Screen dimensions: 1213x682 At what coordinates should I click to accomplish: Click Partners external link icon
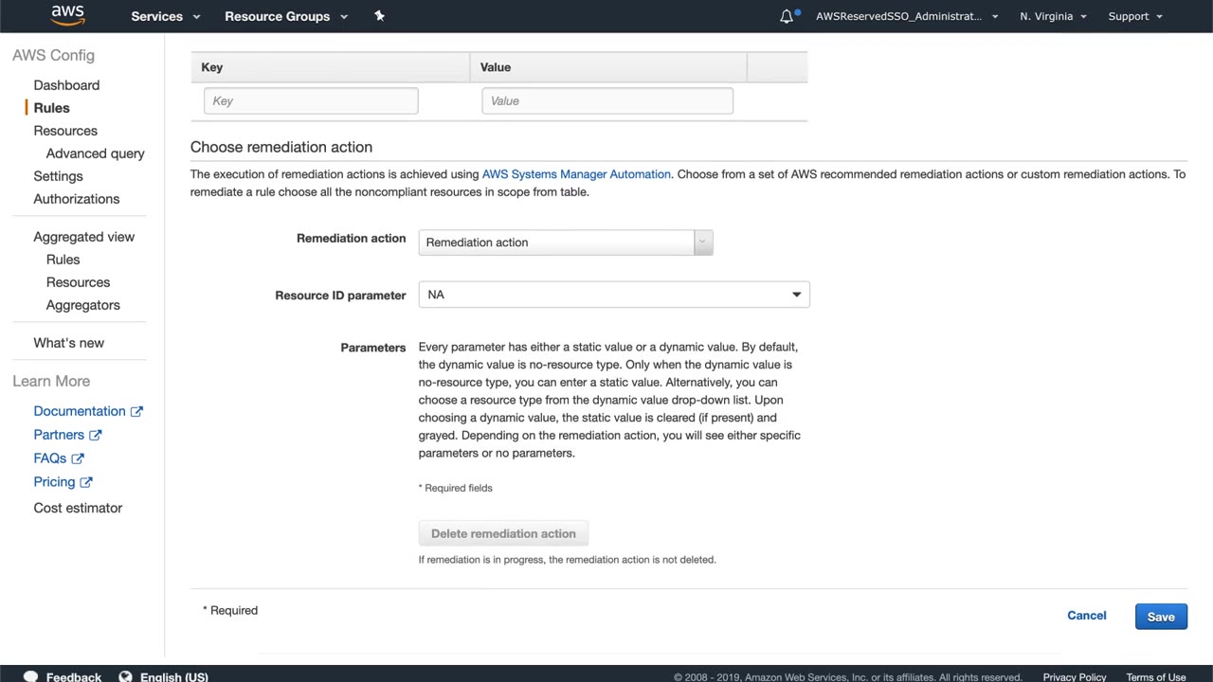coord(95,435)
